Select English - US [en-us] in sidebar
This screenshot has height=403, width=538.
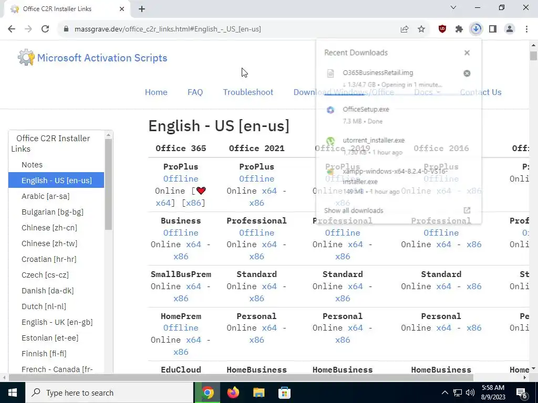coord(56,181)
